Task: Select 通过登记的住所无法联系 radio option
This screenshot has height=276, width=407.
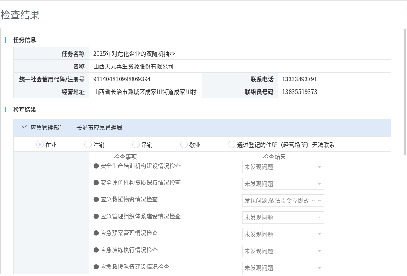Action: (232, 144)
